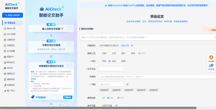
Task: Choose the 50000字 word count option
Action: 154,90
